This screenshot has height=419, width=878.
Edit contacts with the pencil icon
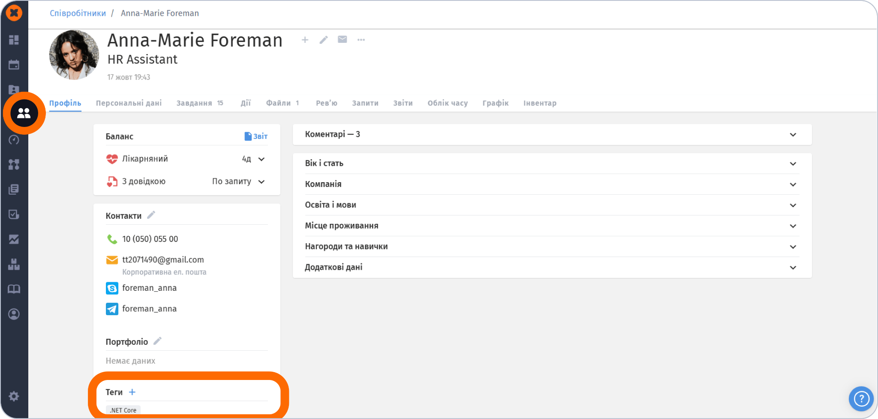coord(151,215)
